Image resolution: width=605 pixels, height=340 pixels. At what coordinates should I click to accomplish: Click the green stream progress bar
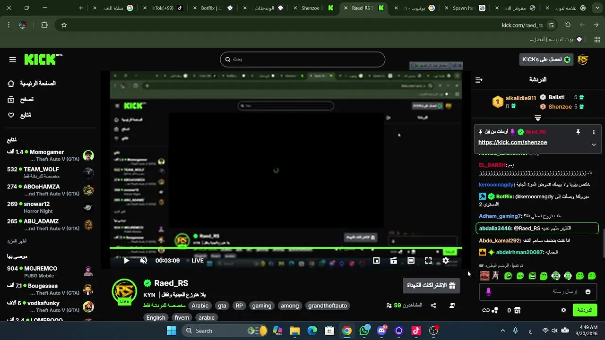(x=285, y=248)
